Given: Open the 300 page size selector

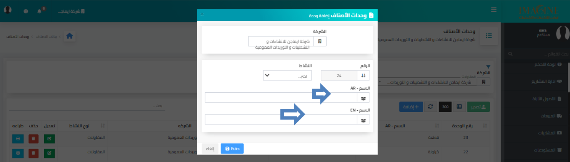Looking at the screenshot, I should coord(445,107).
